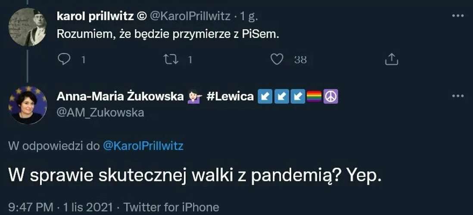This screenshot has width=473, height=215.
Task: Click the rainbow flag emoji in name
Action: point(314,97)
